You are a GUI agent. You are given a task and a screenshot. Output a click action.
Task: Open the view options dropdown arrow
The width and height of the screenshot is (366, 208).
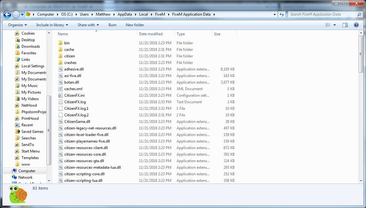334,25
